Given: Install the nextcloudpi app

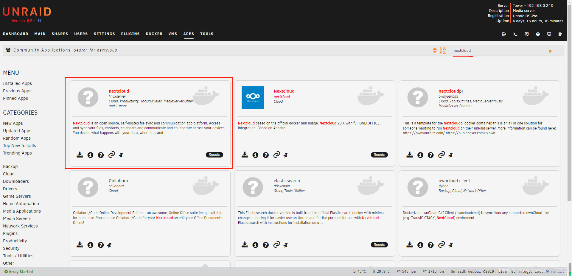Looking at the screenshot, I should tap(410, 155).
